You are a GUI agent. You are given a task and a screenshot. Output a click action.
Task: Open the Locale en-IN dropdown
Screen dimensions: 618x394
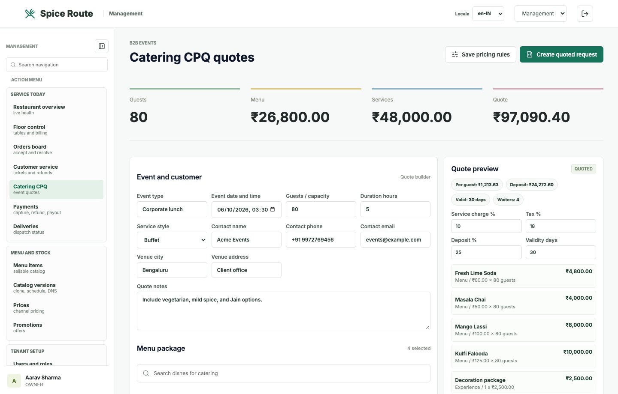[x=488, y=14]
